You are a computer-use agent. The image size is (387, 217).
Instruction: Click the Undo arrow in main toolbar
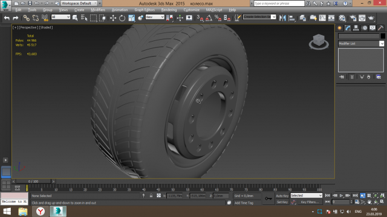(7, 18)
